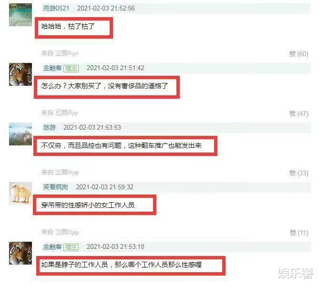Click the 楼主 badge beside 21:53:18 timestamp
This screenshot has height=287, width=319.
pyautogui.click(x=71, y=247)
